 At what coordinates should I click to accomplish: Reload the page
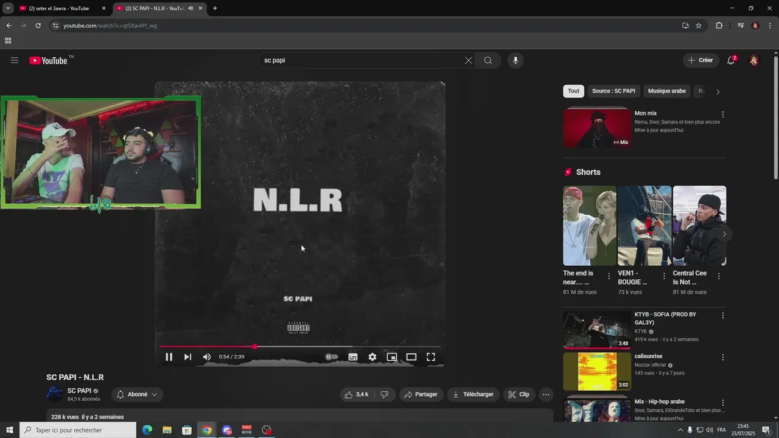(x=38, y=26)
